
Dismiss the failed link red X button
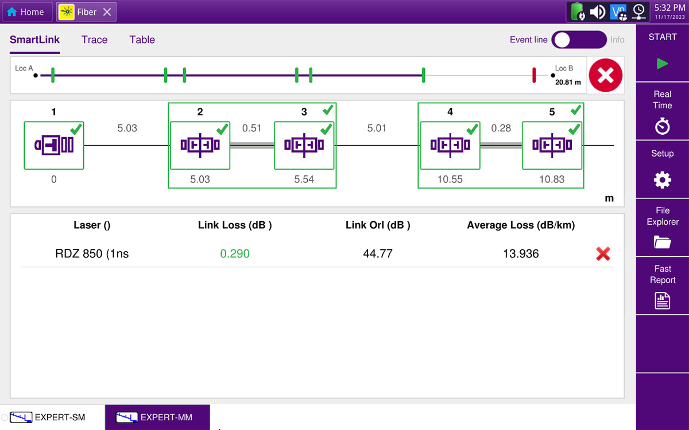tap(605, 75)
